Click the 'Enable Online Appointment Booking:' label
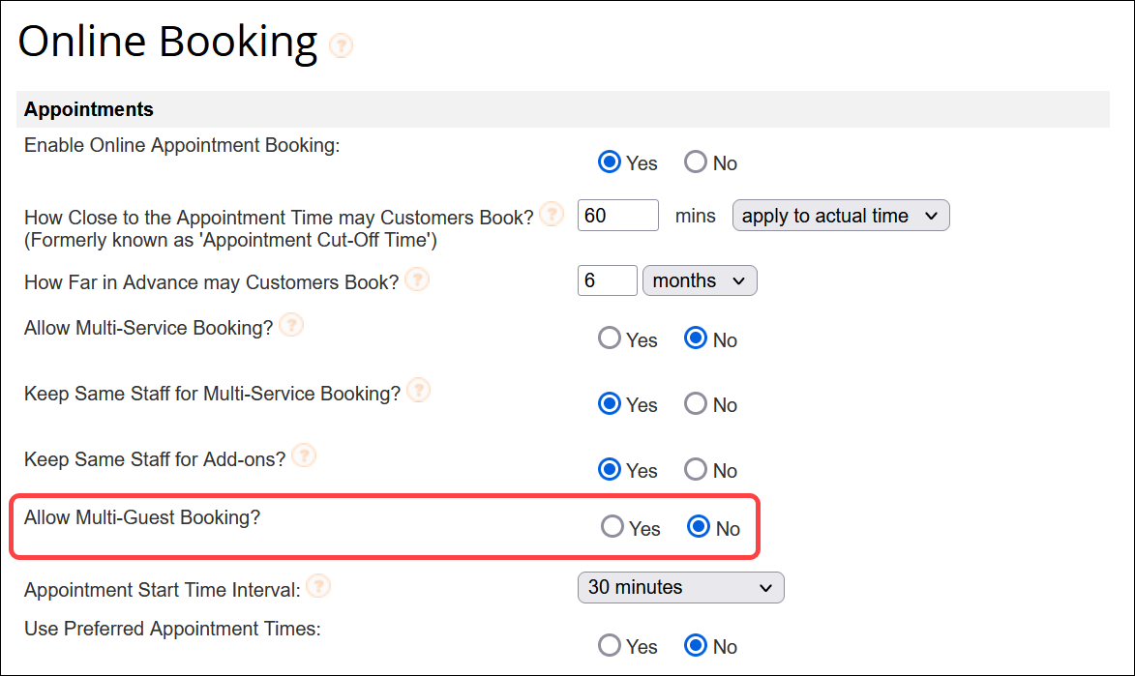 182,145
